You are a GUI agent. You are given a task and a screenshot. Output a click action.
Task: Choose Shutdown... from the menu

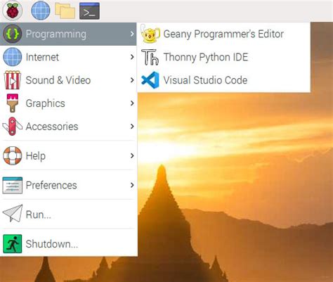[68, 244]
